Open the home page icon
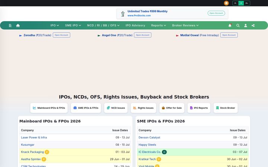This screenshot has height=167, width=268. [18, 26]
